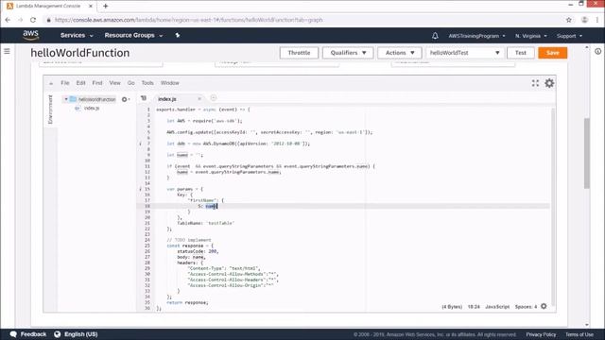Collapse the editor menu bar arrow

[x=51, y=83]
